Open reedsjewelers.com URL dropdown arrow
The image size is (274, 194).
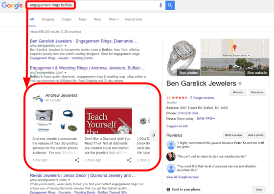pyautogui.click(x=69, y=180)
